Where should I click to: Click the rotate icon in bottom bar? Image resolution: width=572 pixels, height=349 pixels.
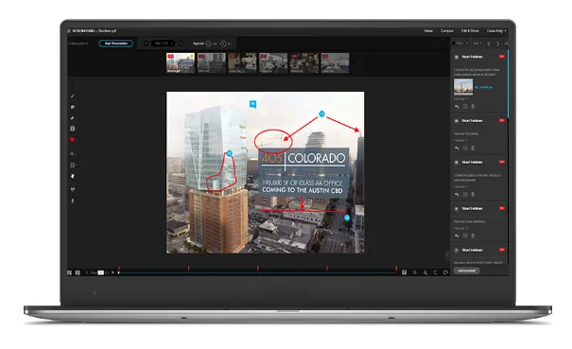(445, 272)
